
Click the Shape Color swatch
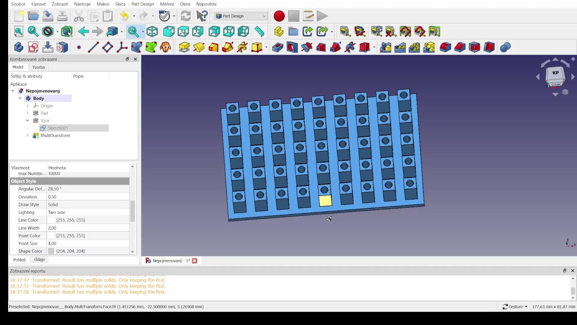click(x=51, y=251)
